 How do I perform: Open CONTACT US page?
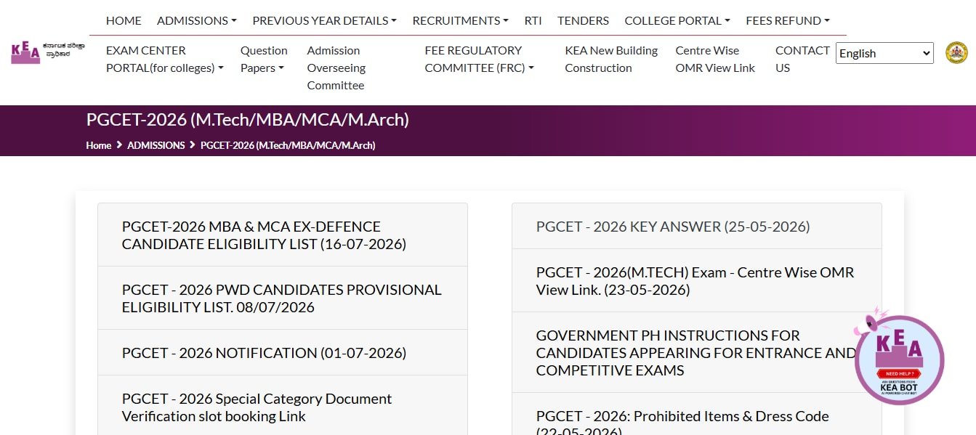click(x=802, y=59)
